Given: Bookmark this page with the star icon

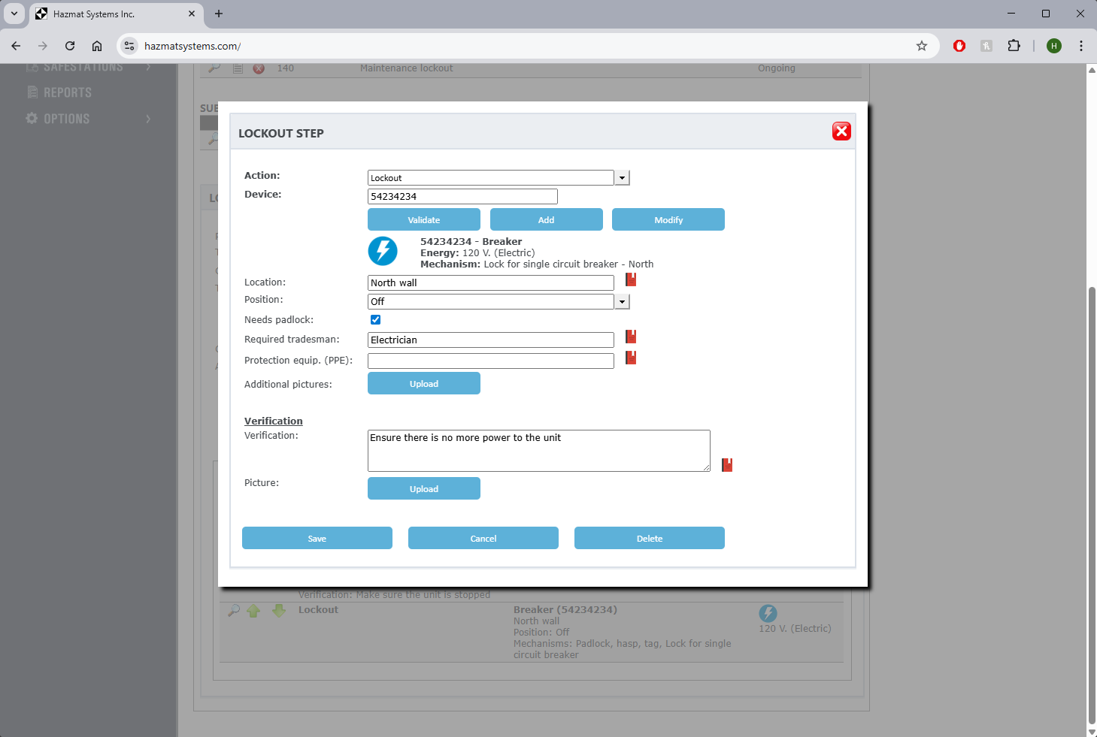Looking at the screenshot, I should pyautogui.click(x=922, y=46).
